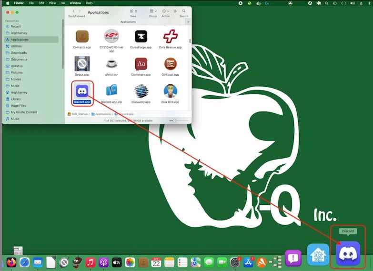Open the Apple menu
The height and width of the screenshot is (271, 373).
(x=8, y=3)
